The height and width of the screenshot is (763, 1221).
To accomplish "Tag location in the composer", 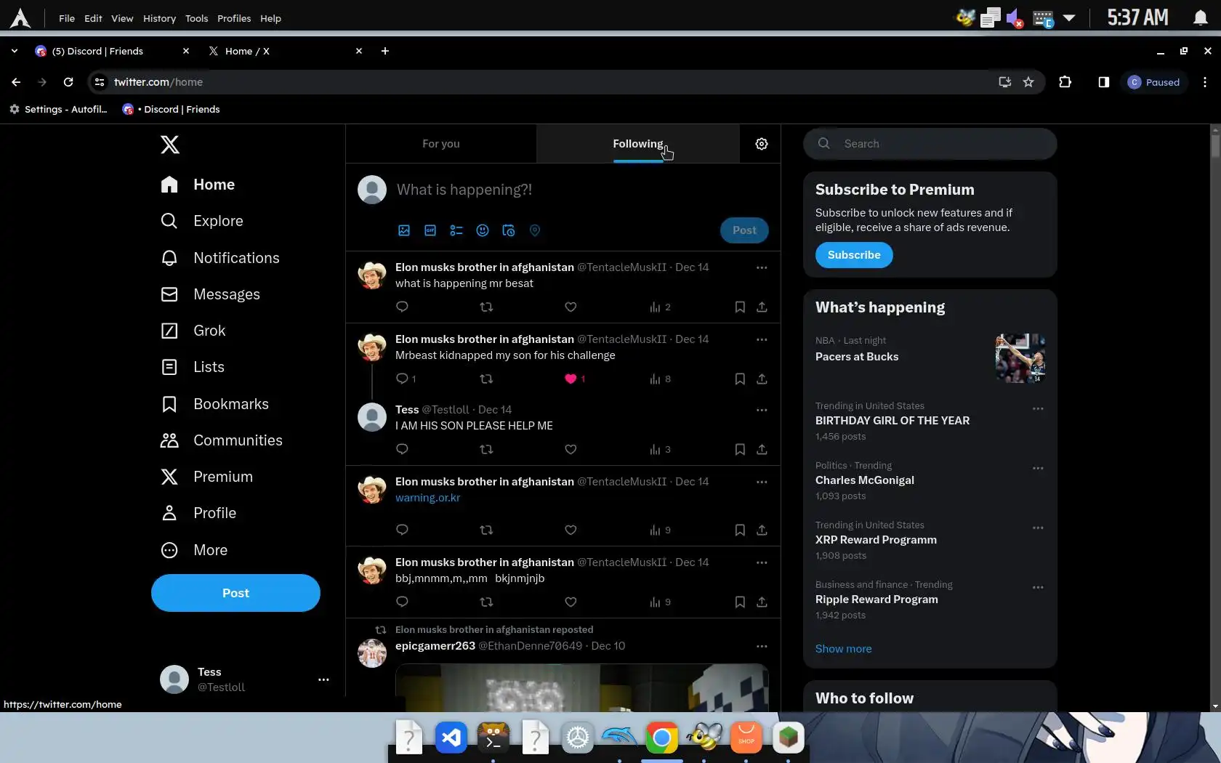I will 535,230.
